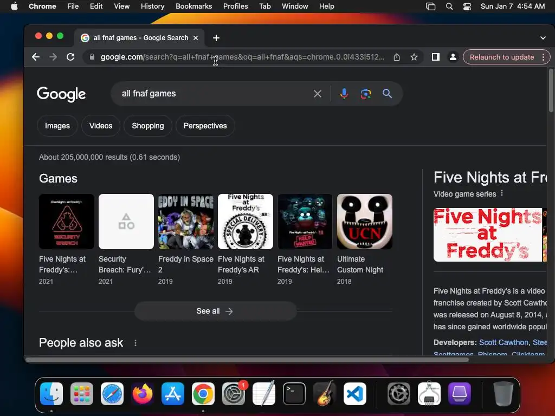
Task: Filter results by Perspectives
Action: [x=205, y=126]
